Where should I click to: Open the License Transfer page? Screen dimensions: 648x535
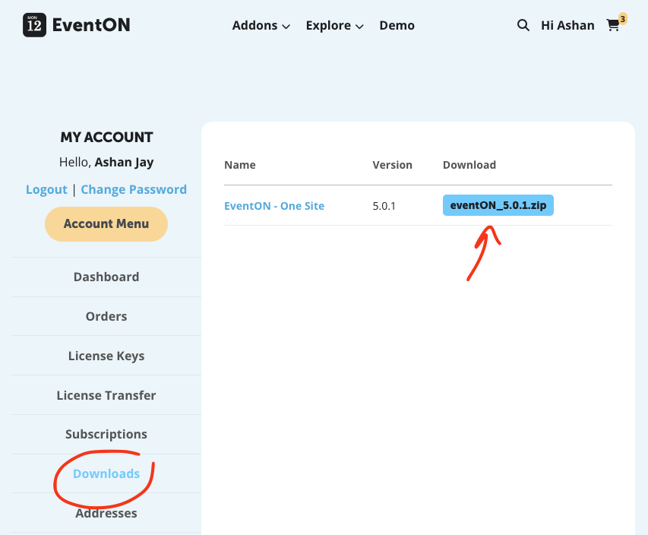click(x=106, y=396)
